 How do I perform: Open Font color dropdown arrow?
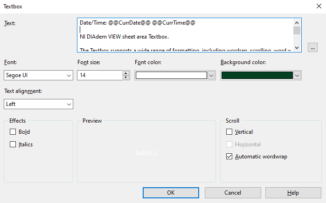click(x=211, y=75)
